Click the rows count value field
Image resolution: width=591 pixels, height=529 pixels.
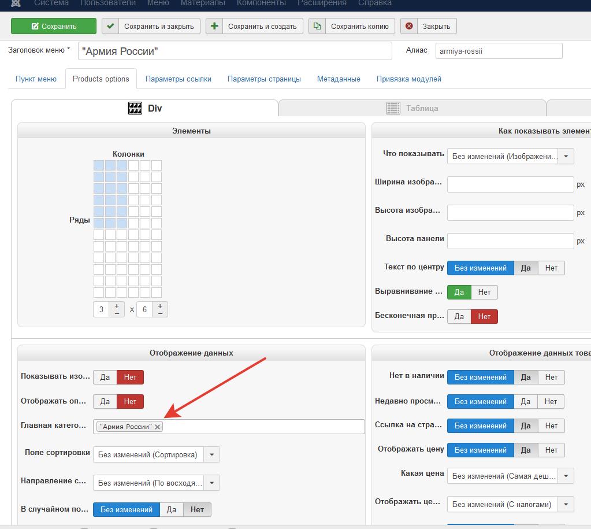[x=145, y=309]
